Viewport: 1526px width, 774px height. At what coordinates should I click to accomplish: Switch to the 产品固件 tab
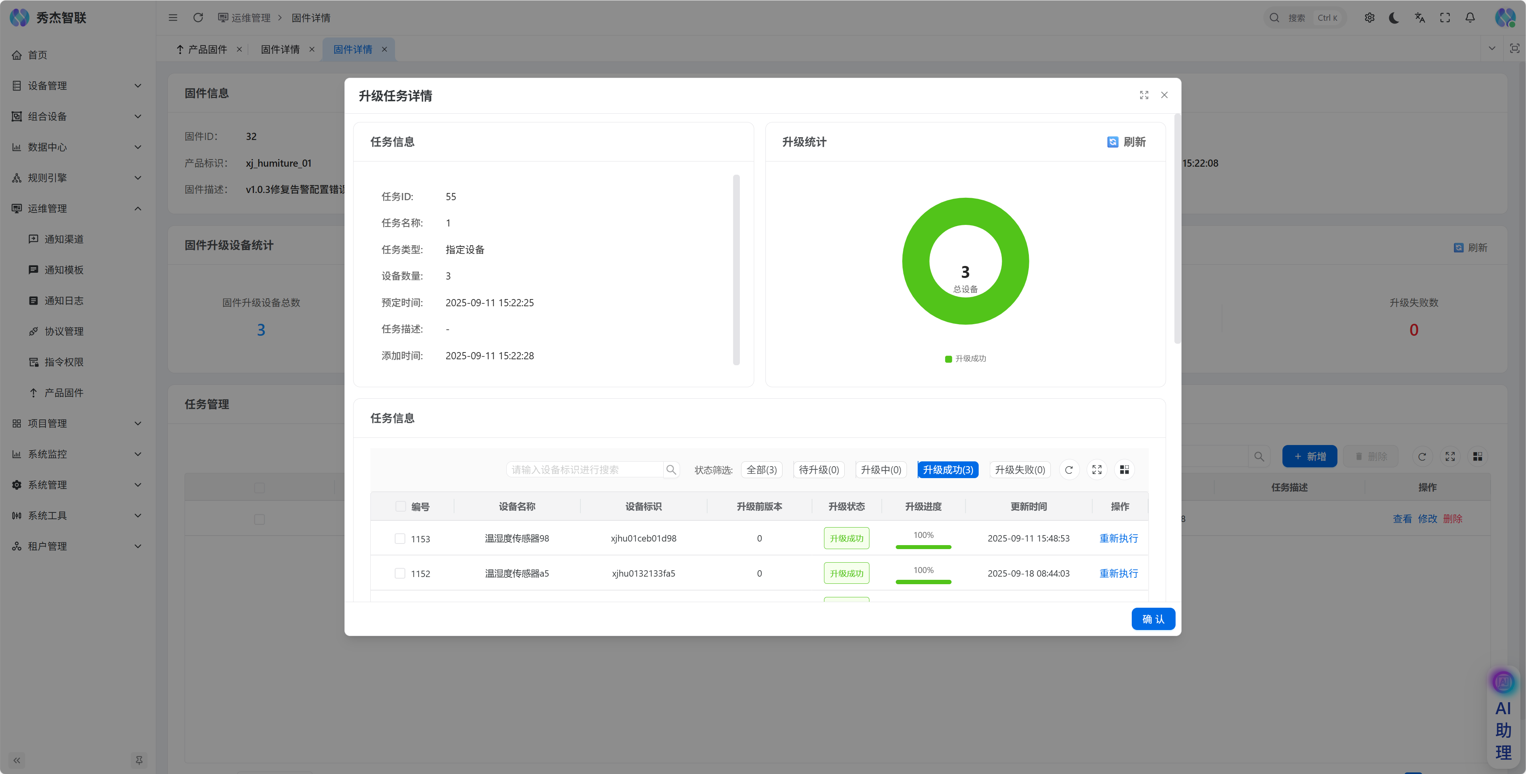(207, 49)
